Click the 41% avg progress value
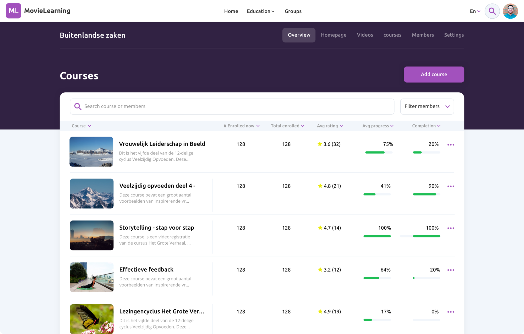The image size is (524, 334). [x=385, y=186]
